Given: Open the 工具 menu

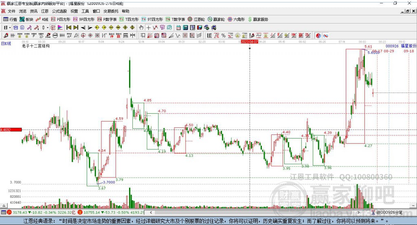Looking at the screenshot, I should pos(85,11).
